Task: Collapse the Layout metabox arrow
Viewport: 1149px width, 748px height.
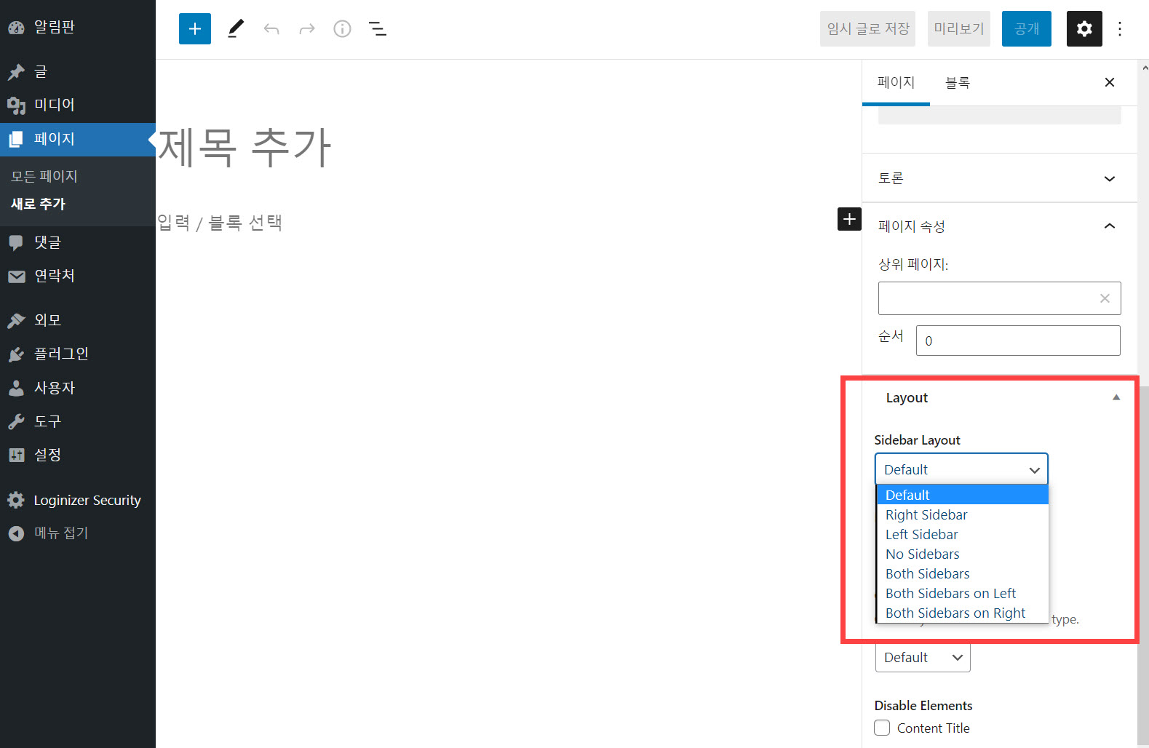Action: coord(1116,397)
